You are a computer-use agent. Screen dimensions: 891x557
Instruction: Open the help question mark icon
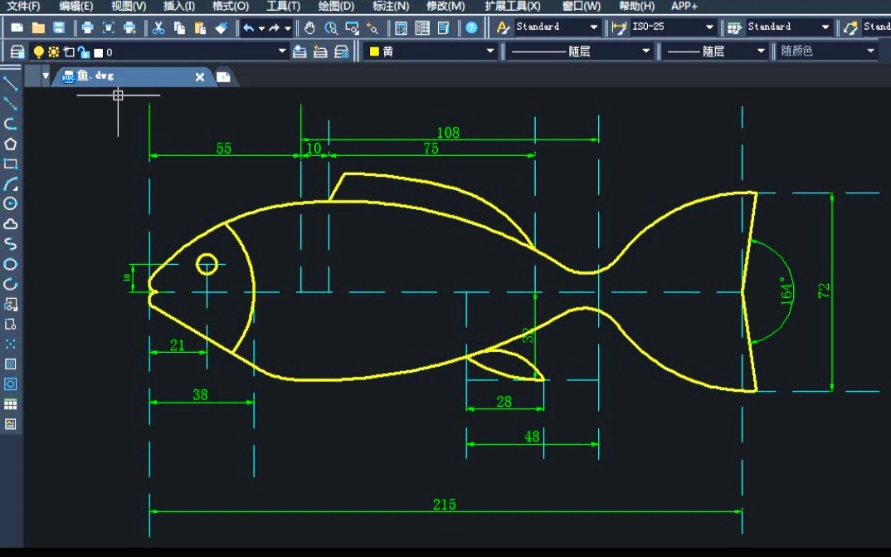[472, 27]
